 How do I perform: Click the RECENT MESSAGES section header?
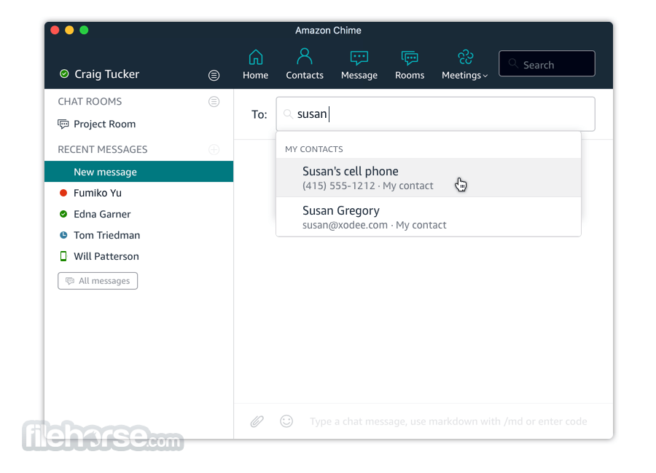103,150
